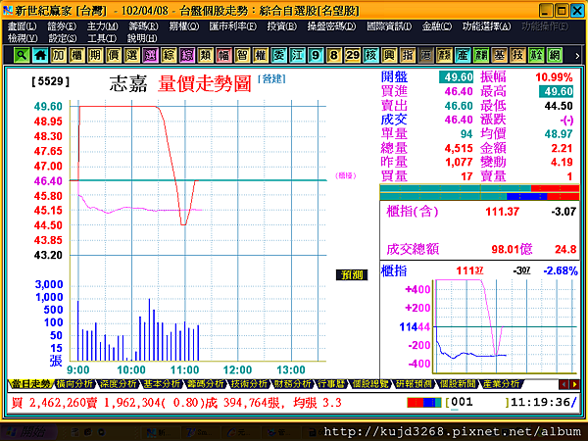Switch to the 技術分析 tab
This screenshot has width=588, height=441.
(249, 383)
